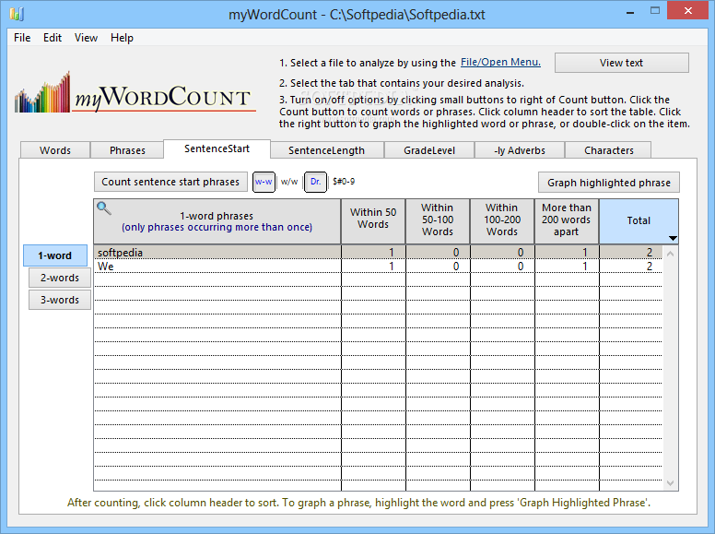The width and height of the screenshot is (715, 534).
Task: Open the Help menu
Action: 122,38
